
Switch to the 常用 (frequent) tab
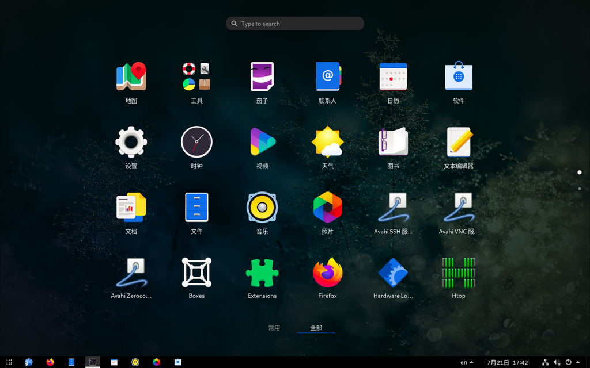[274, 328]
